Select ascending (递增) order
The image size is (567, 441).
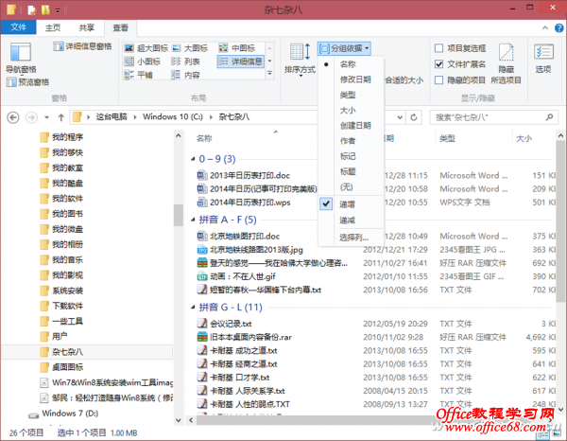(350, 204)
